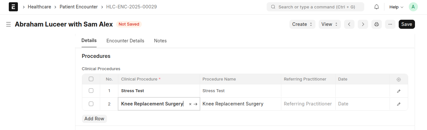
Task: Click the app logo home icon
Action: click(13, 7)
